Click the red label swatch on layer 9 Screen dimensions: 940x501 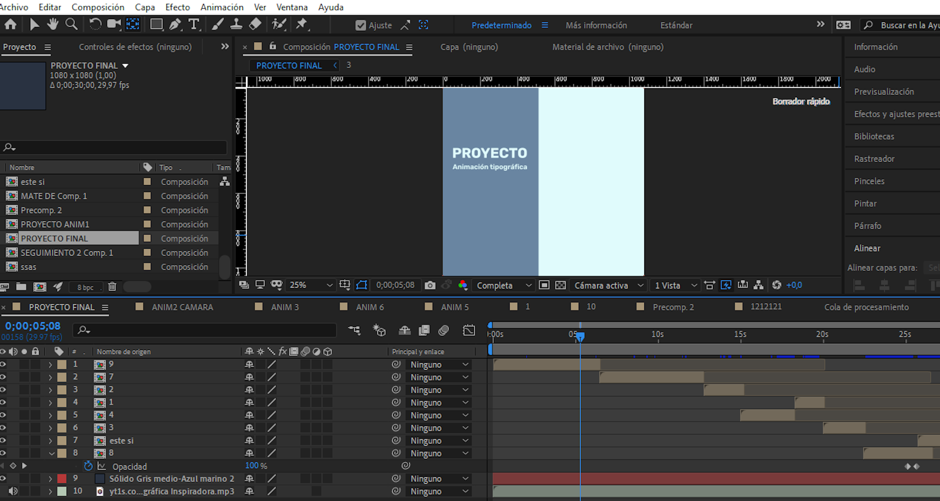[62, 478]
